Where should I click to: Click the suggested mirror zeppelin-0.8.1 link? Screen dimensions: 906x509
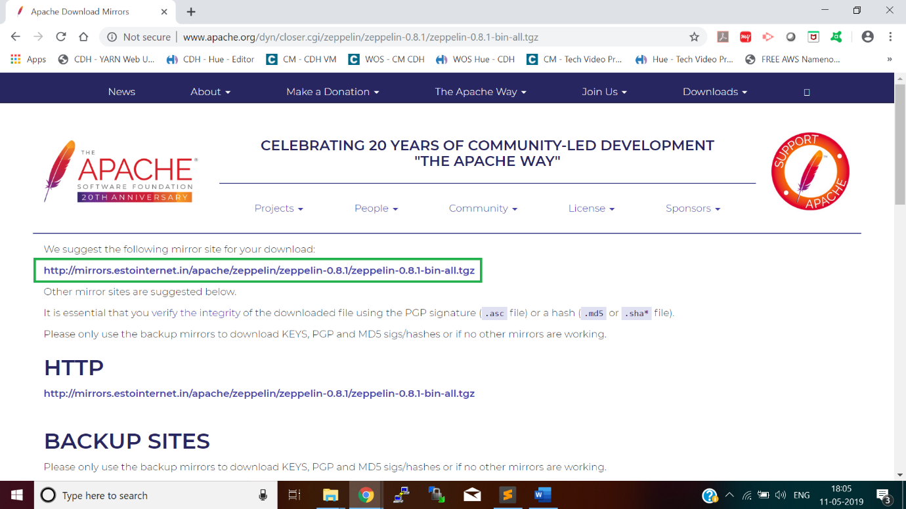[x=259, y=270]
